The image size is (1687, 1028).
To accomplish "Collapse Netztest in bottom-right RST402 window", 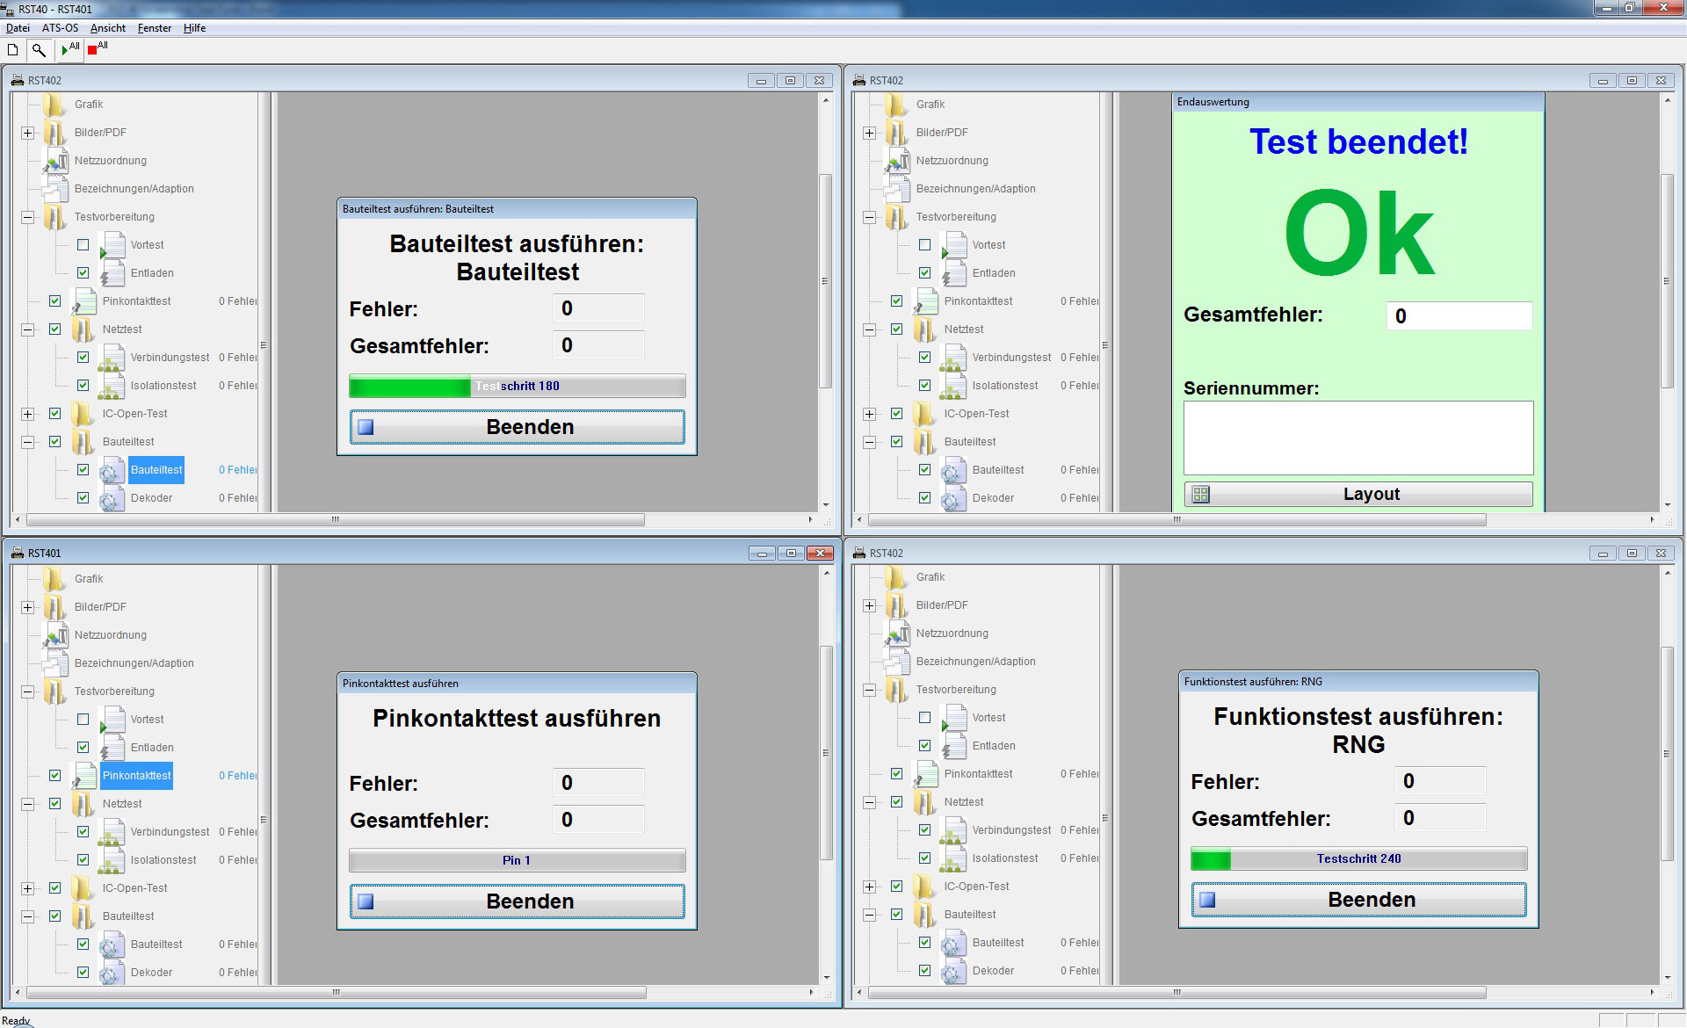I will pyautogui.click(x=869, y=802).
